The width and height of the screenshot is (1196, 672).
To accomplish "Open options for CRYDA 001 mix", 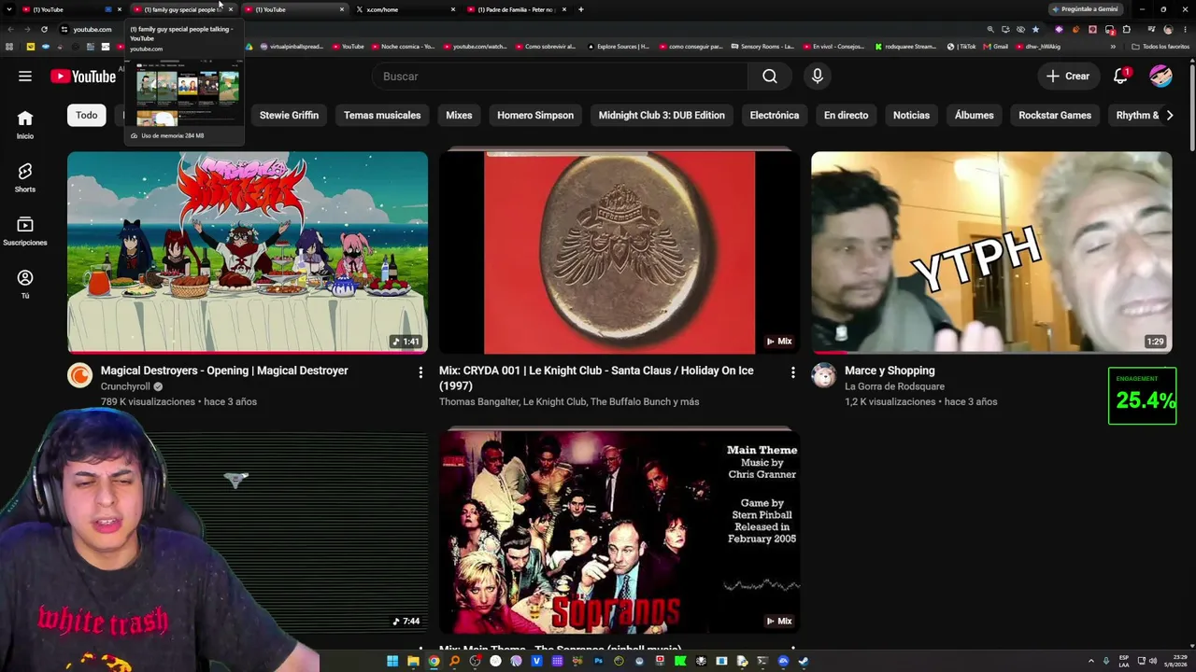I will click(x=792, y=373).
